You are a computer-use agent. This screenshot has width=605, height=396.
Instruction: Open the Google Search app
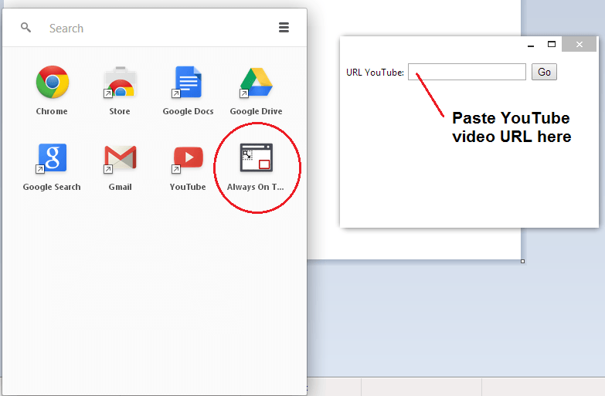tap(52, 157)
